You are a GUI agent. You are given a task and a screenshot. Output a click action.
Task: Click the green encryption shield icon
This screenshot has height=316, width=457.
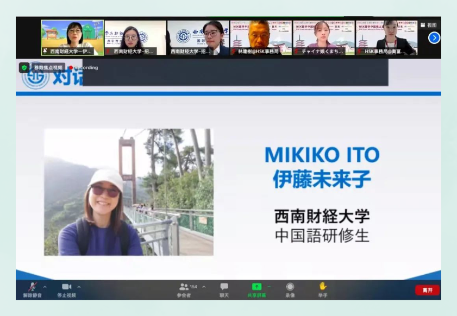click(24, 67)
